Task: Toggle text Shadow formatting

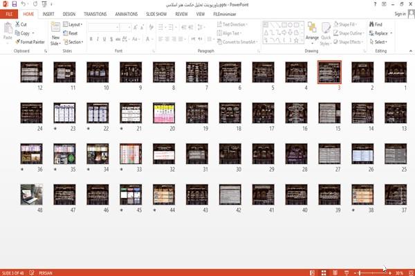Action: coord(111,39)
